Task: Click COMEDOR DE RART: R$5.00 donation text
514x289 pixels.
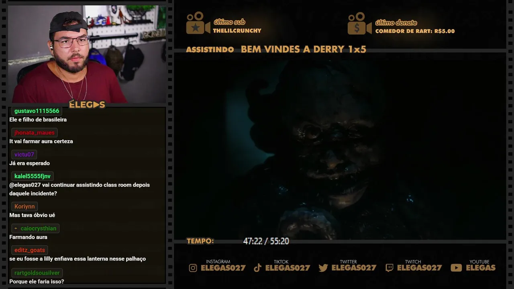Action: [x=415, y=31]
